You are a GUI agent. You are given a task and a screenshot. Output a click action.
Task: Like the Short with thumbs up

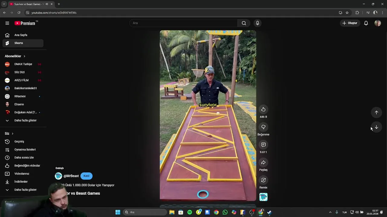(263, 109)
